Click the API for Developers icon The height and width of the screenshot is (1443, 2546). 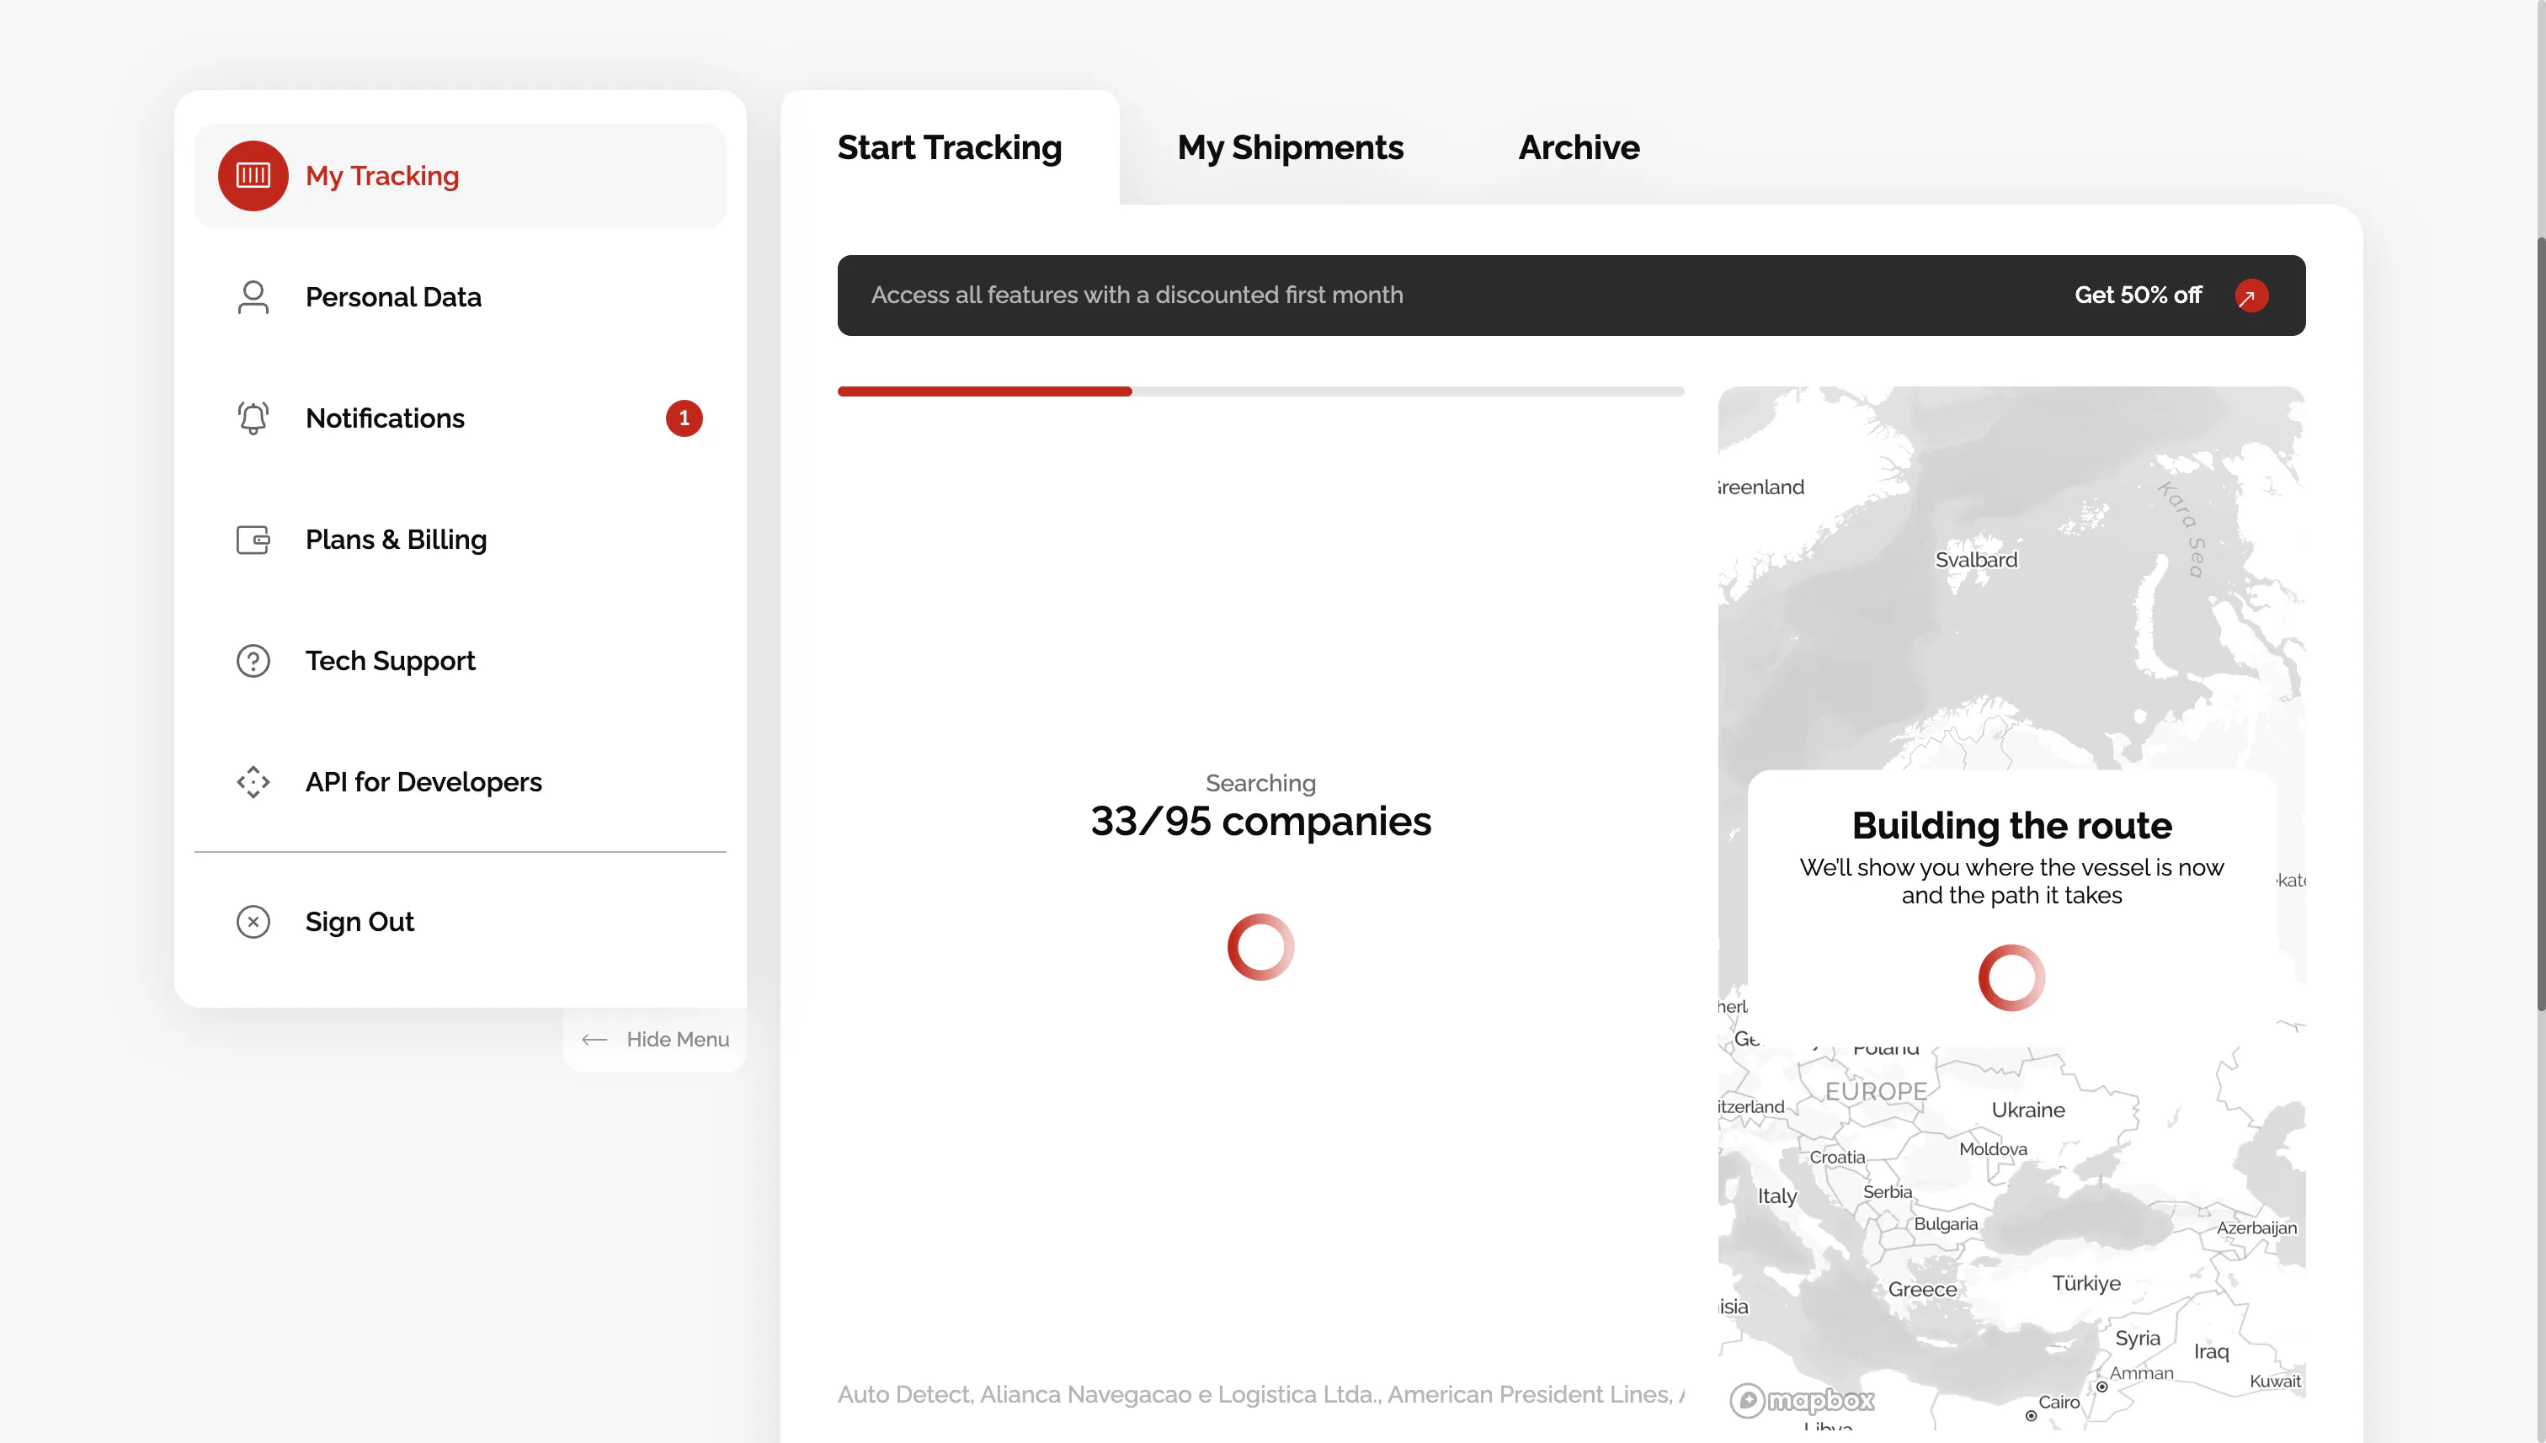click(253, 782)
